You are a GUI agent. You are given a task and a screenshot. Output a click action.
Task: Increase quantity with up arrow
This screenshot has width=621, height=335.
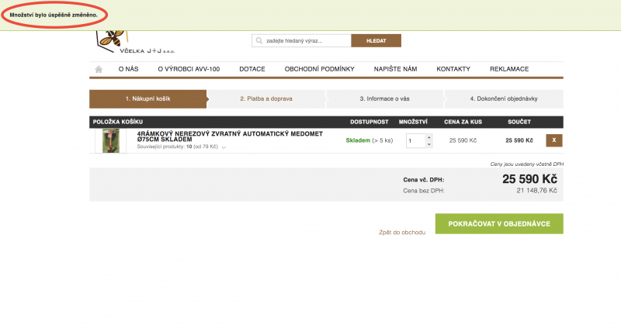pyautogui.click(x=429, y=137)
